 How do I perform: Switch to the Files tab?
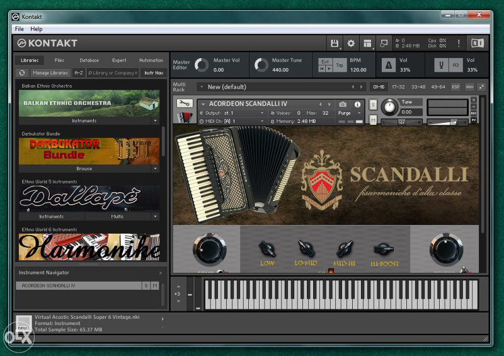(x=59, y=60)
